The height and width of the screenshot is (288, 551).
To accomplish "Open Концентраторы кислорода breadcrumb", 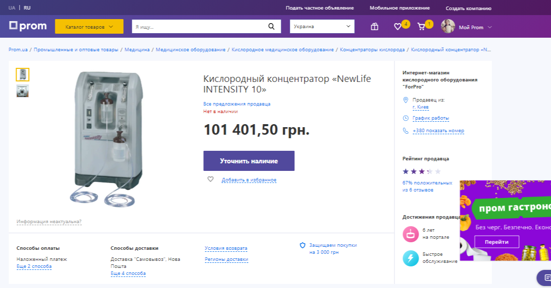I will click(372, 49).
